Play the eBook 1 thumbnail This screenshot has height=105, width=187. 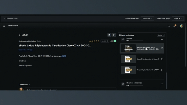[128, 48]
